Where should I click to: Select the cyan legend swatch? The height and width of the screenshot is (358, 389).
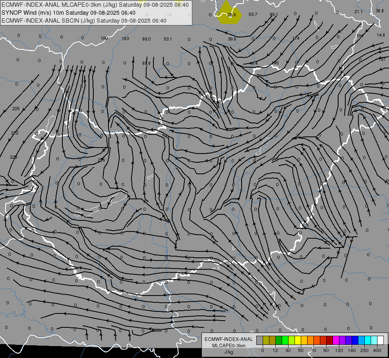click(368, 340)
